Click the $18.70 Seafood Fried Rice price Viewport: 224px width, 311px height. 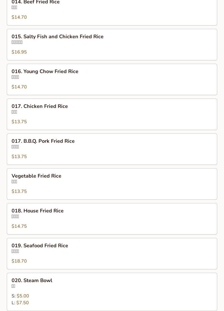19,261
